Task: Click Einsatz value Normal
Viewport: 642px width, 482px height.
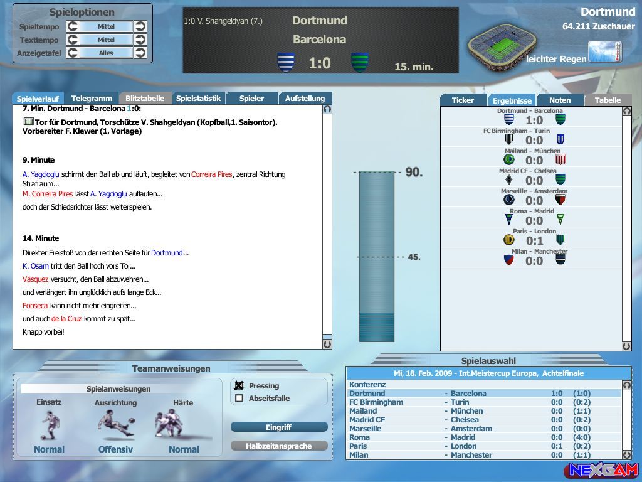Action: coord(49,449)
